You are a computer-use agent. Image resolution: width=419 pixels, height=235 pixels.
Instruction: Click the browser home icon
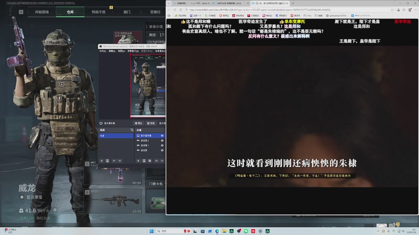[x=181, y=10]
